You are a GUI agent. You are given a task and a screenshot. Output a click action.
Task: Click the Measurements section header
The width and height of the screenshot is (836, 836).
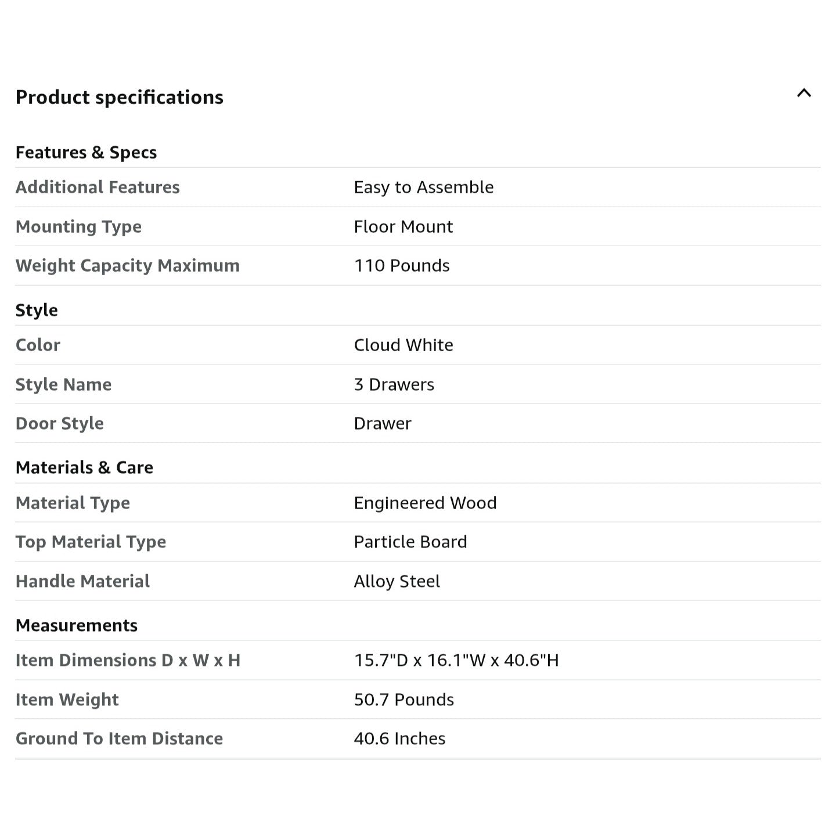click(x=76, y=625)
